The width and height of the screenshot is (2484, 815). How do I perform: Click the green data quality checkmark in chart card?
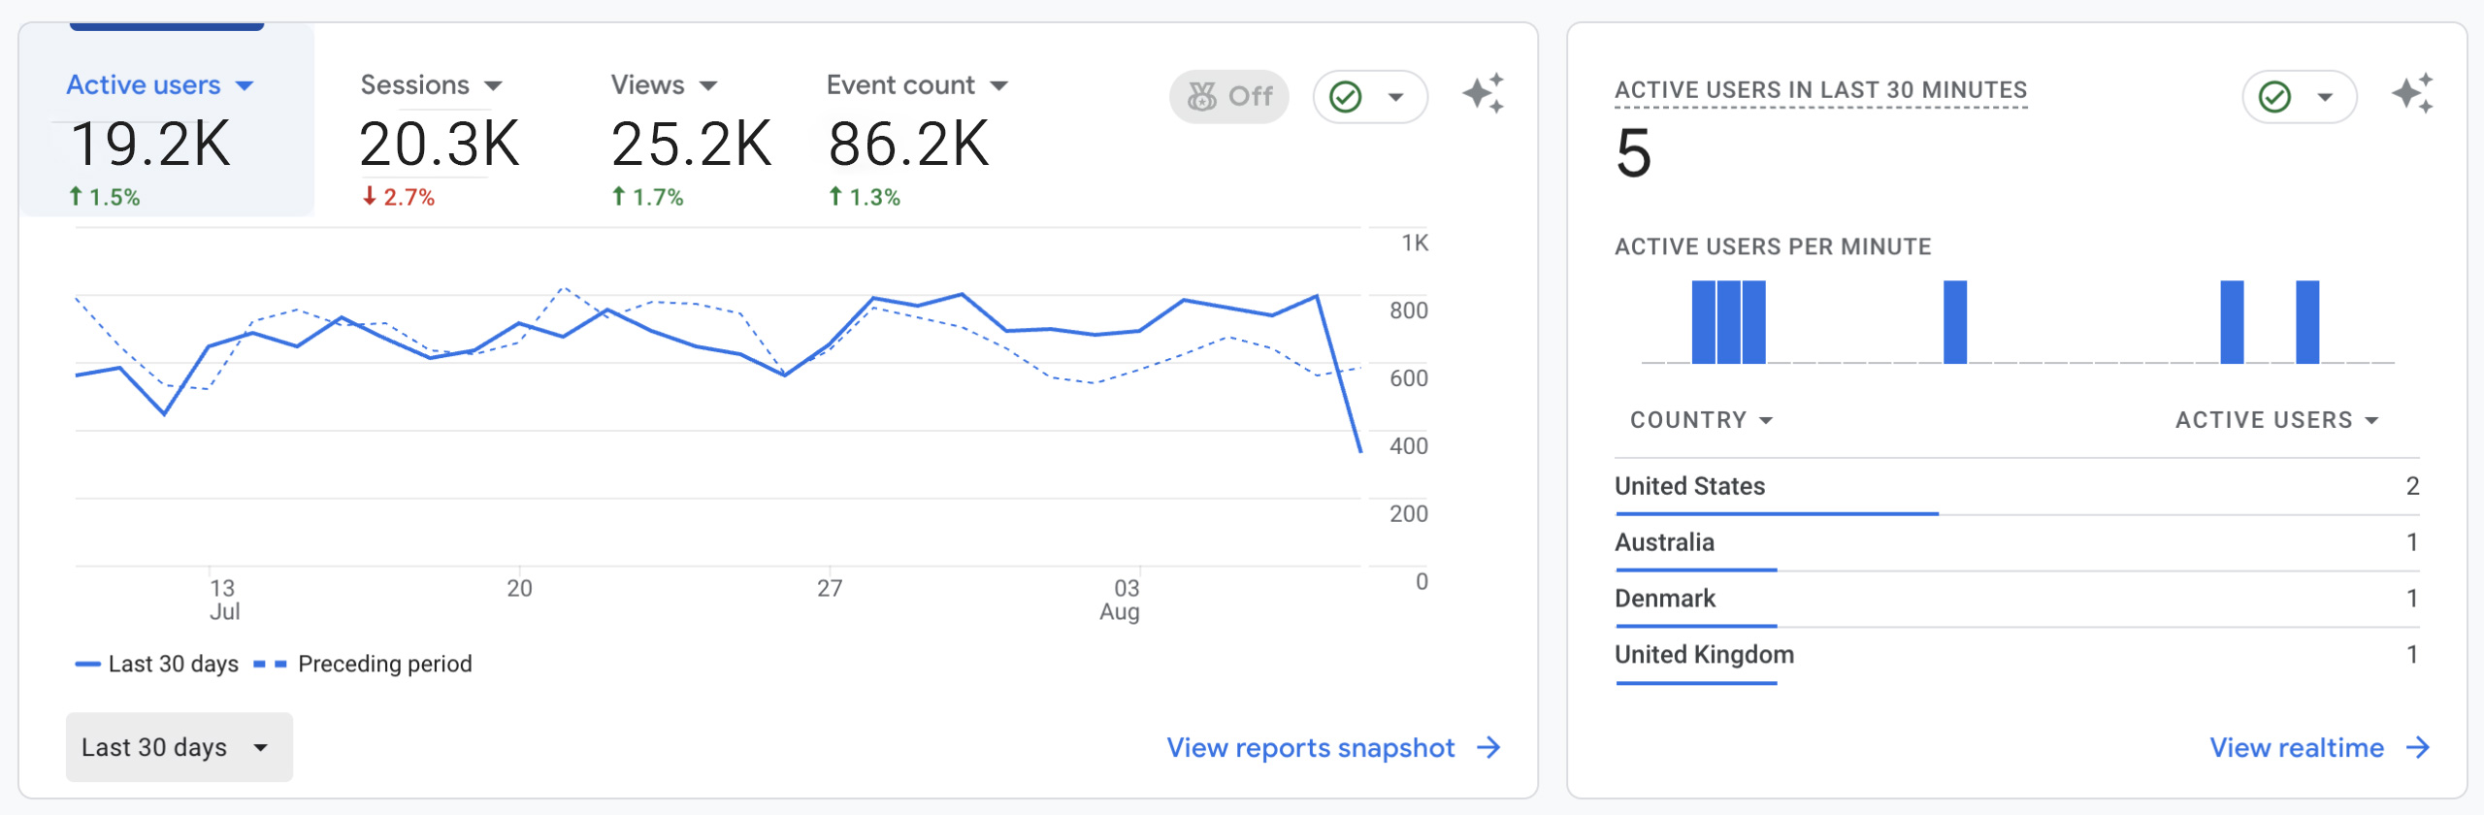tap(1346, 97)
